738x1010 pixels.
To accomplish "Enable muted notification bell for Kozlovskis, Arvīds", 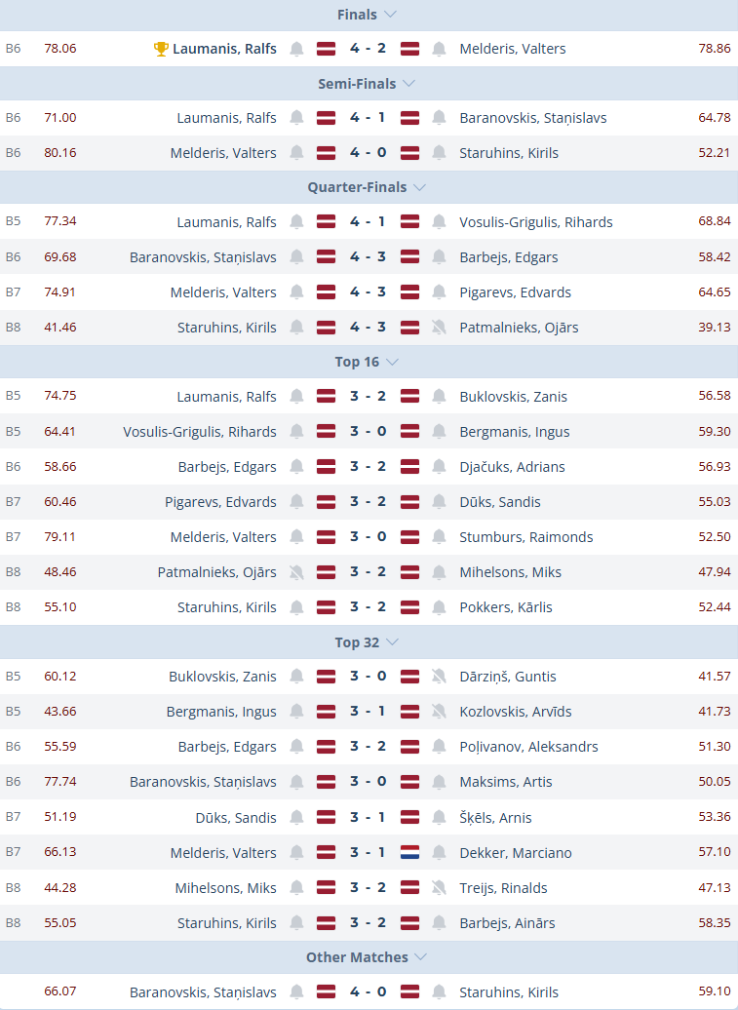I will [x=440, y=712].
